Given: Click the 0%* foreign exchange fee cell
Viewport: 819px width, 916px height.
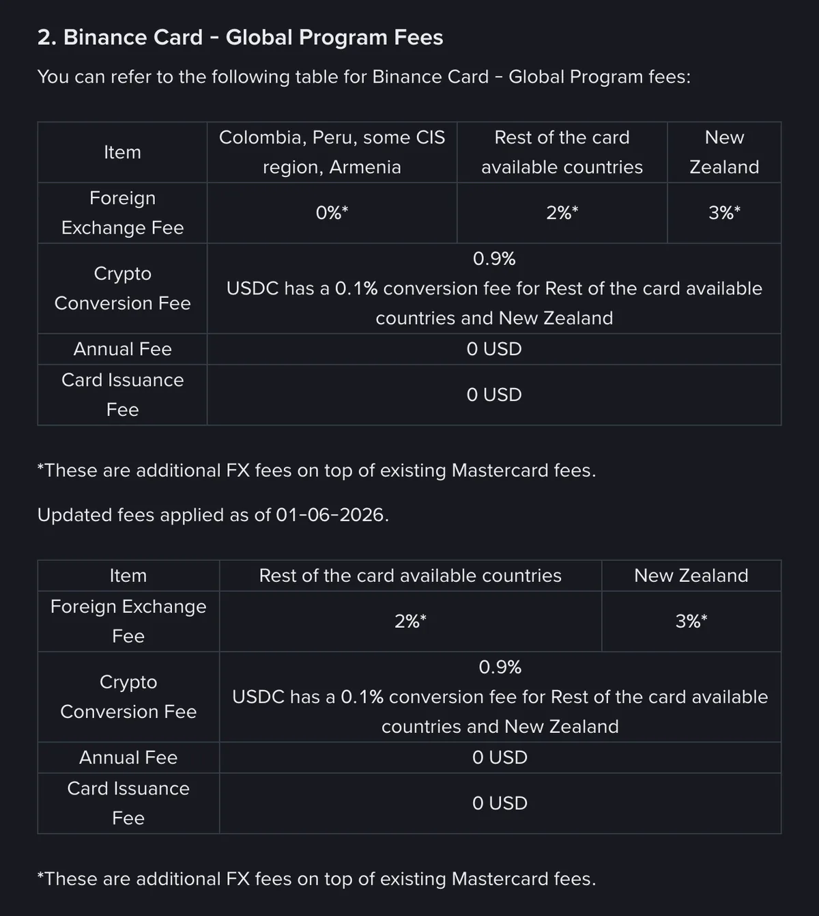Looking at the screenshot, I should 332,213.
